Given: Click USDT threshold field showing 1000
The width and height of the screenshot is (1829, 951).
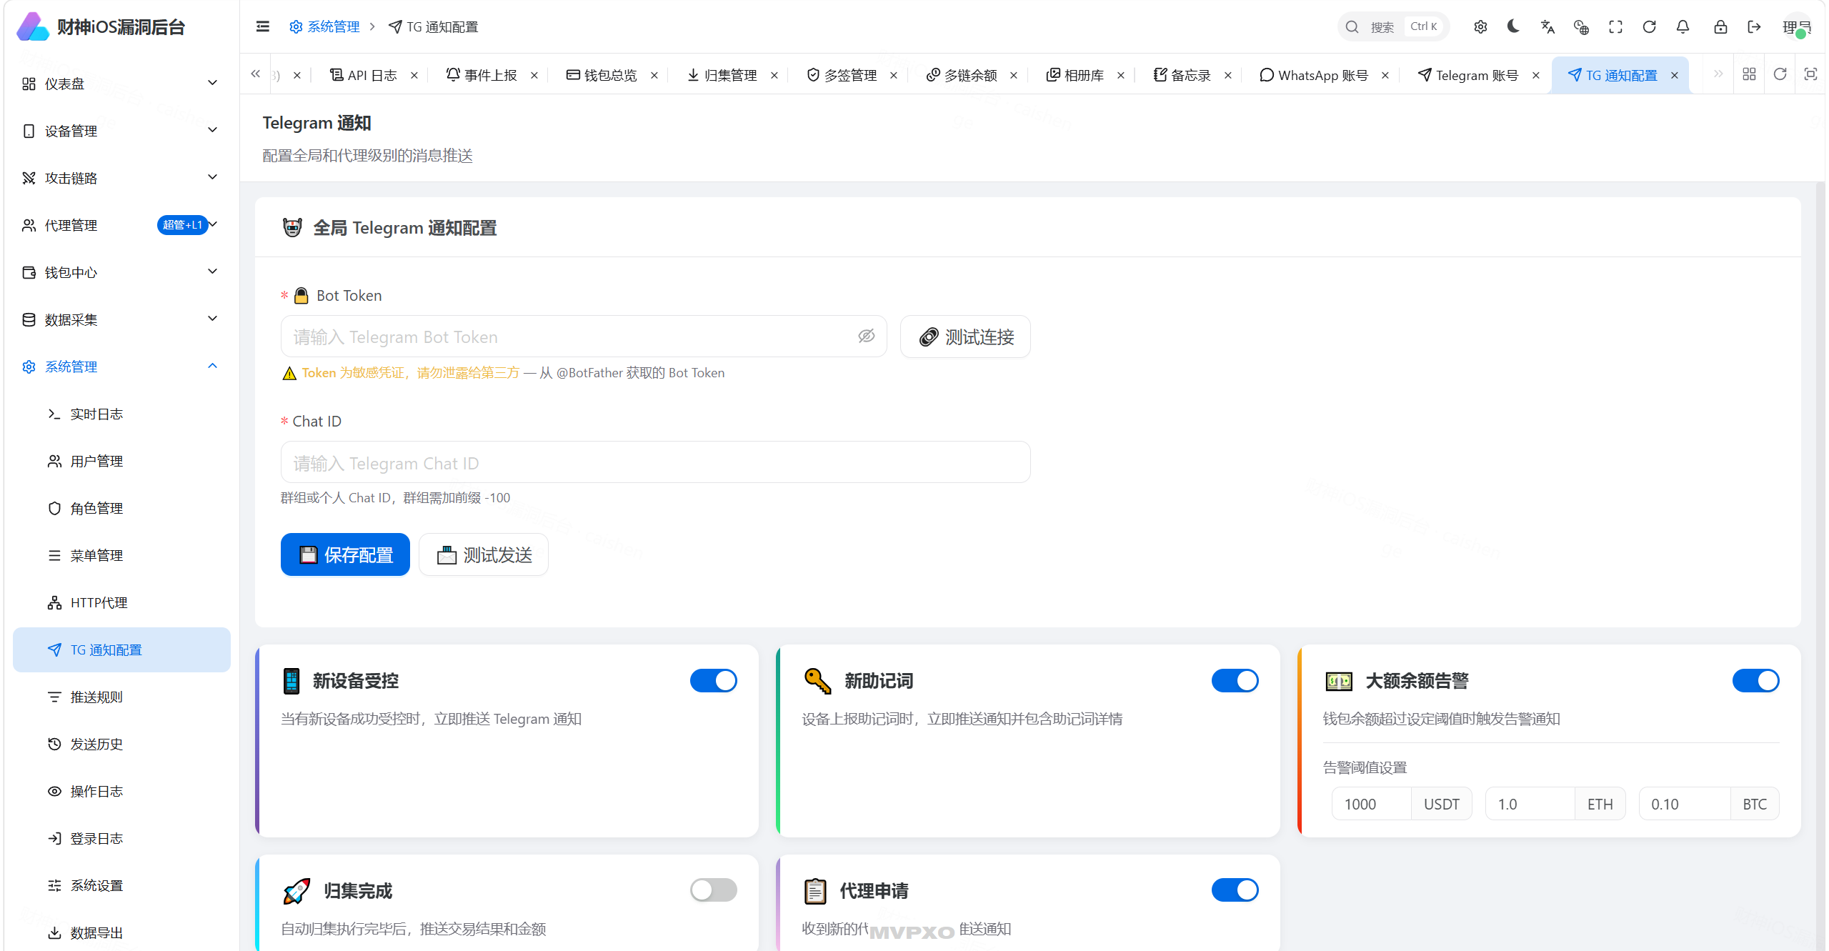Looking at the screenshot, I should 1370,804.
